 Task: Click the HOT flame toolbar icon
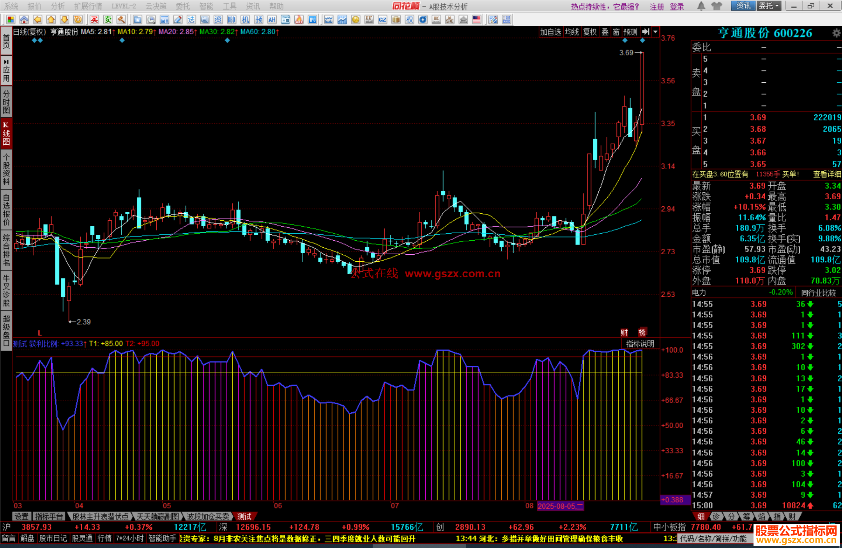[299, 20]
